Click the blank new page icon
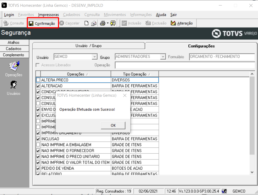This screenshot has height=195, width=258. [86, 23]
